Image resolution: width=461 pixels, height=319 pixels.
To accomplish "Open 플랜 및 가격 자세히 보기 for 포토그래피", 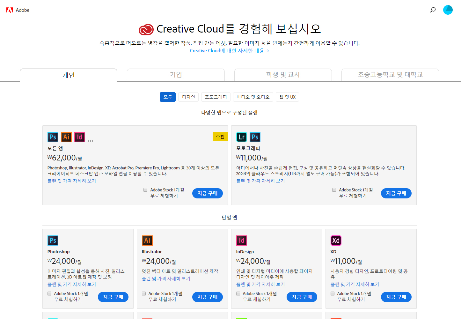I will [260, 181].
